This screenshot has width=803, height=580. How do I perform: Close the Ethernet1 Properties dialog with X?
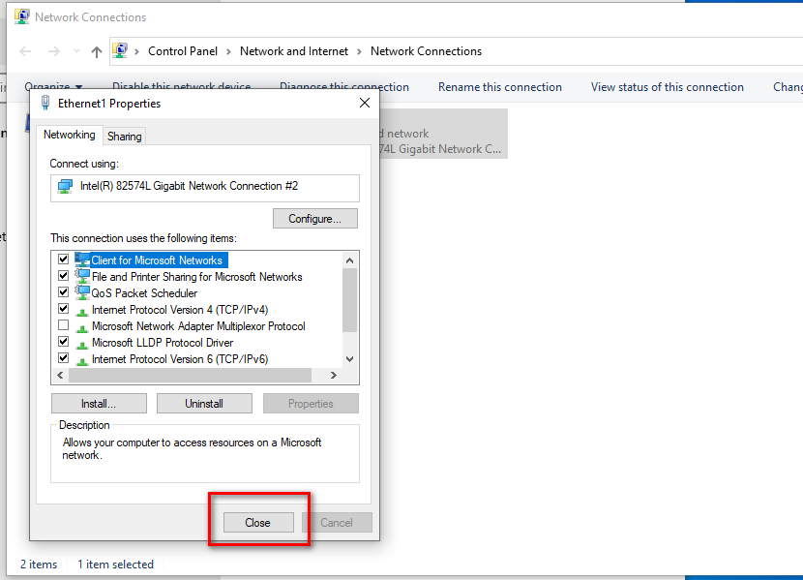tap(365, 103)
